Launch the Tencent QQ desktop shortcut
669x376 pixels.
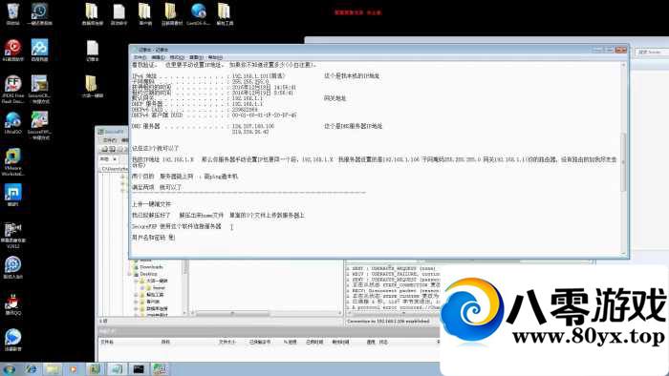click(x=12, y=304)
